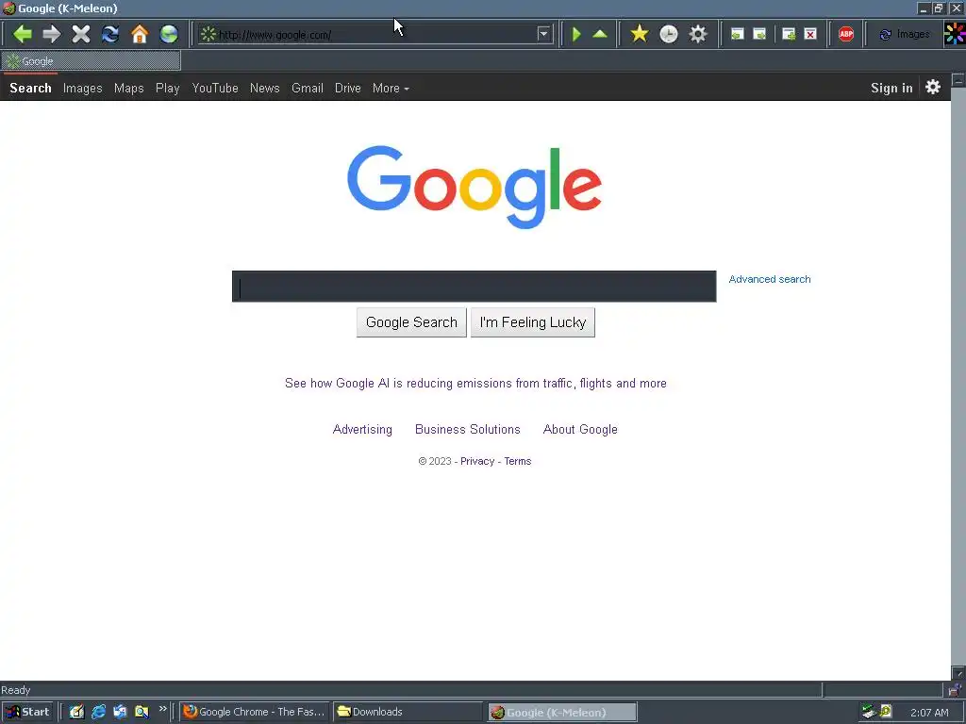966x724 pixels.
Task: Open history with the clock icon
Action: coord(669,34)
